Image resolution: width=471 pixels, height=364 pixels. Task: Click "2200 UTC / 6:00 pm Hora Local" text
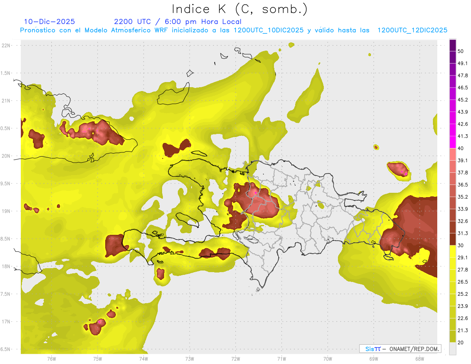[x=177, y=22]
